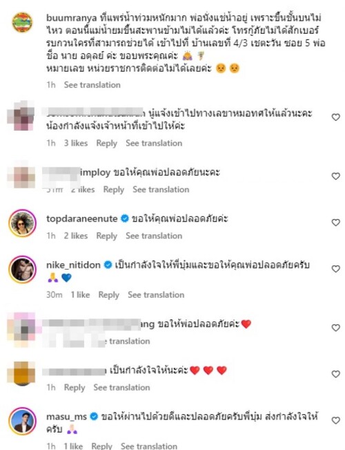Open the buumranya username link
Image resolution: width=345 pixels, height=450 pixels.
click(x=71, y=18)
